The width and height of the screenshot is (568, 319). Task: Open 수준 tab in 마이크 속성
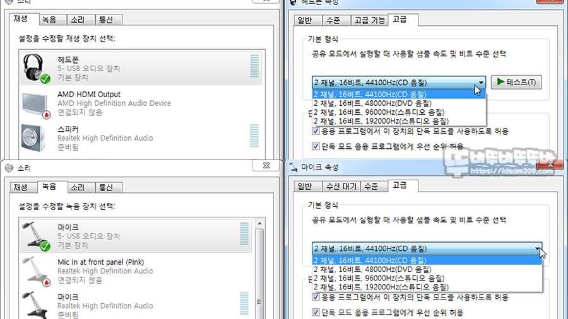click(374, 186)
